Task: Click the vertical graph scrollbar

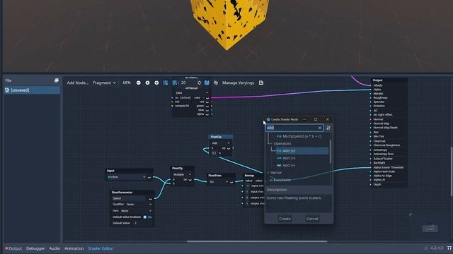Action: coord(452,172)
